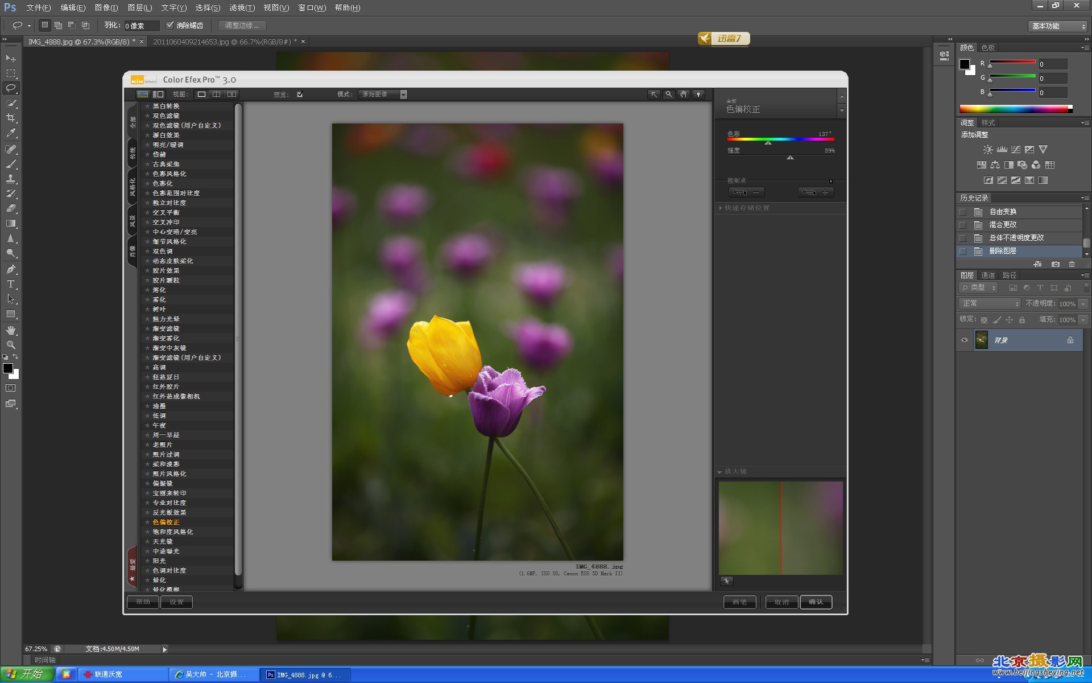Screen dimensions: 1092x683
Task: Toggle history source box for 自由变换
Action: [963, 212]
